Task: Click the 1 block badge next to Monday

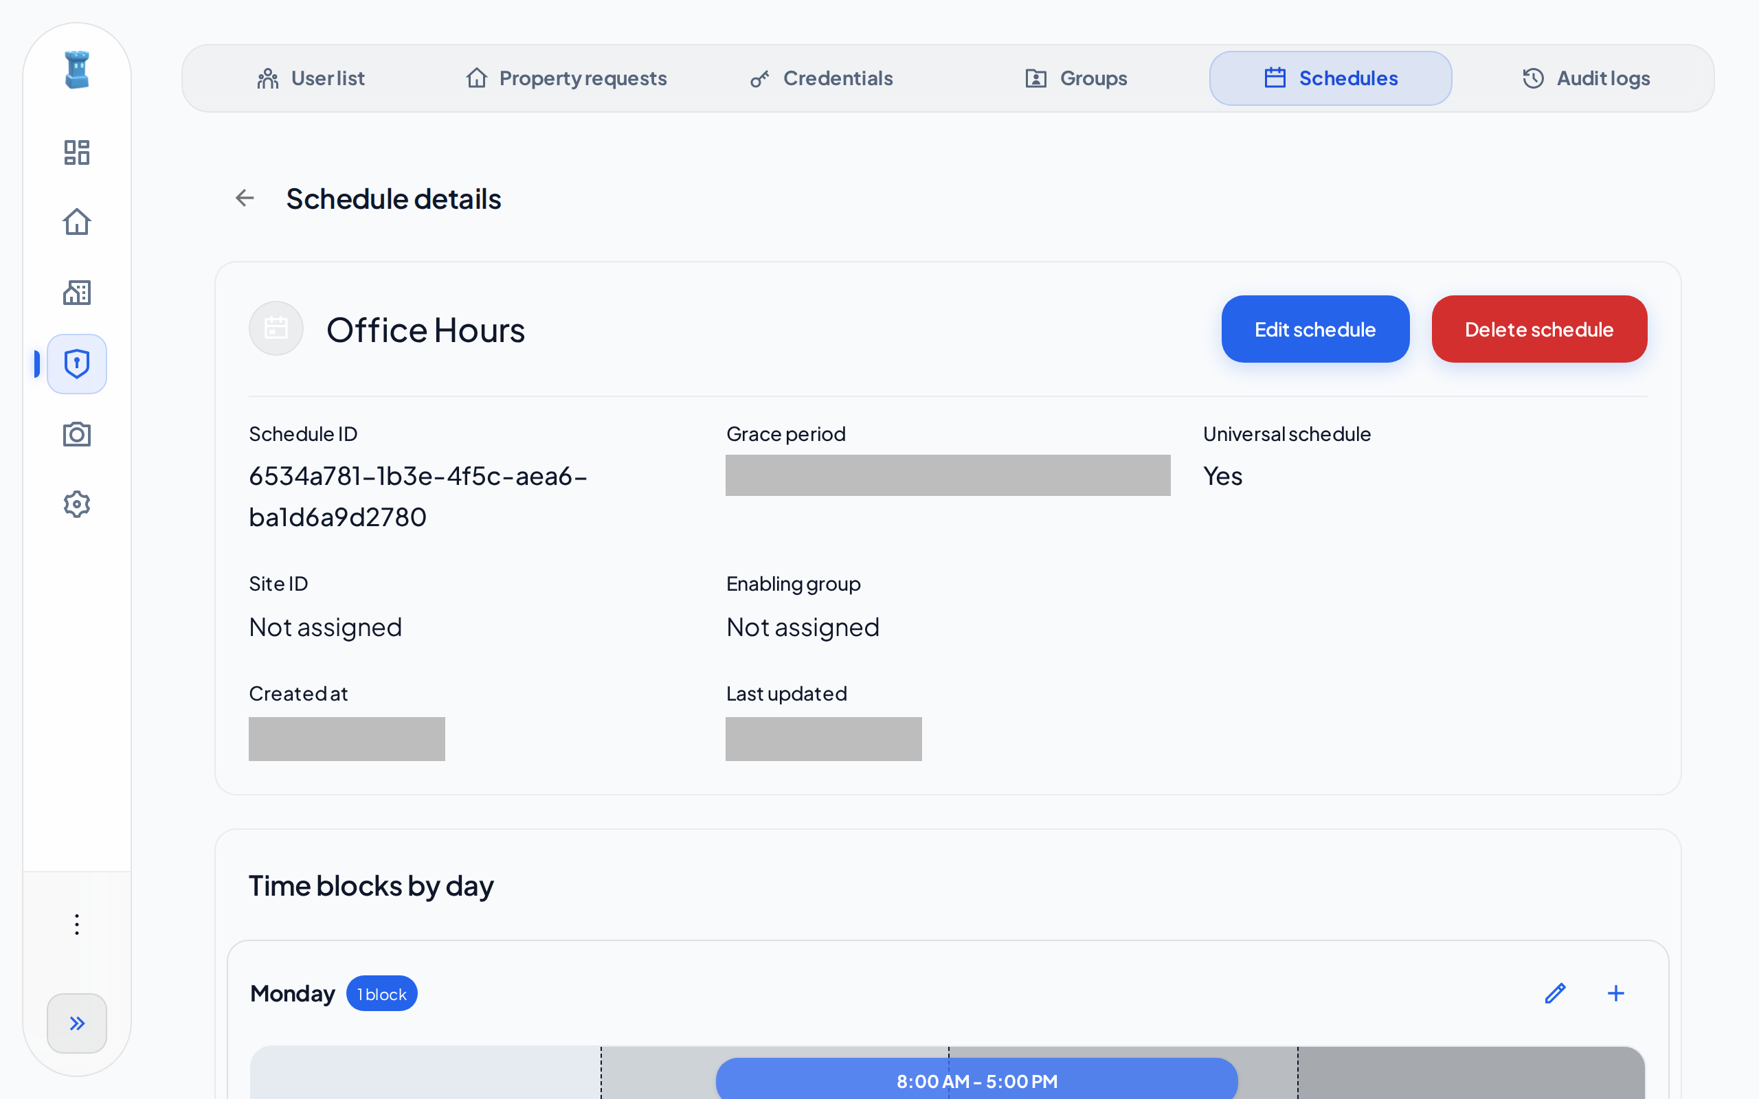Action: tap(381, 994)
